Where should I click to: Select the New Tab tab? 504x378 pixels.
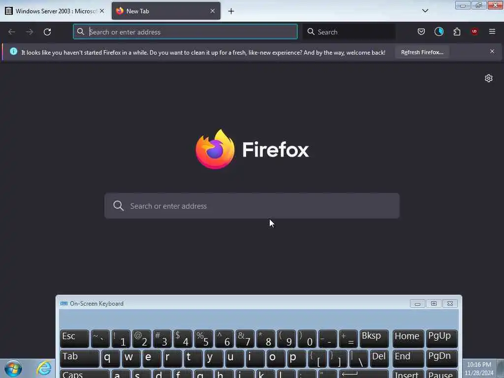[166, 11]
